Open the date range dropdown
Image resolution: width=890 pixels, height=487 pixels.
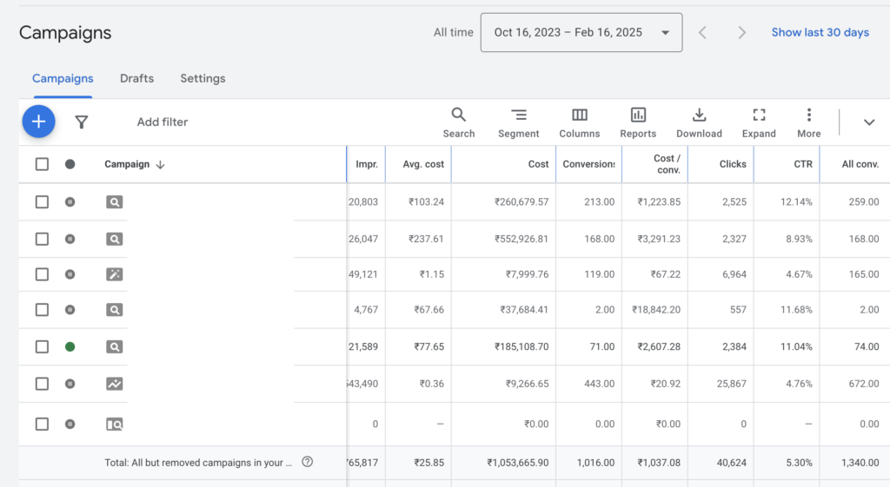(x=581, y=32)
